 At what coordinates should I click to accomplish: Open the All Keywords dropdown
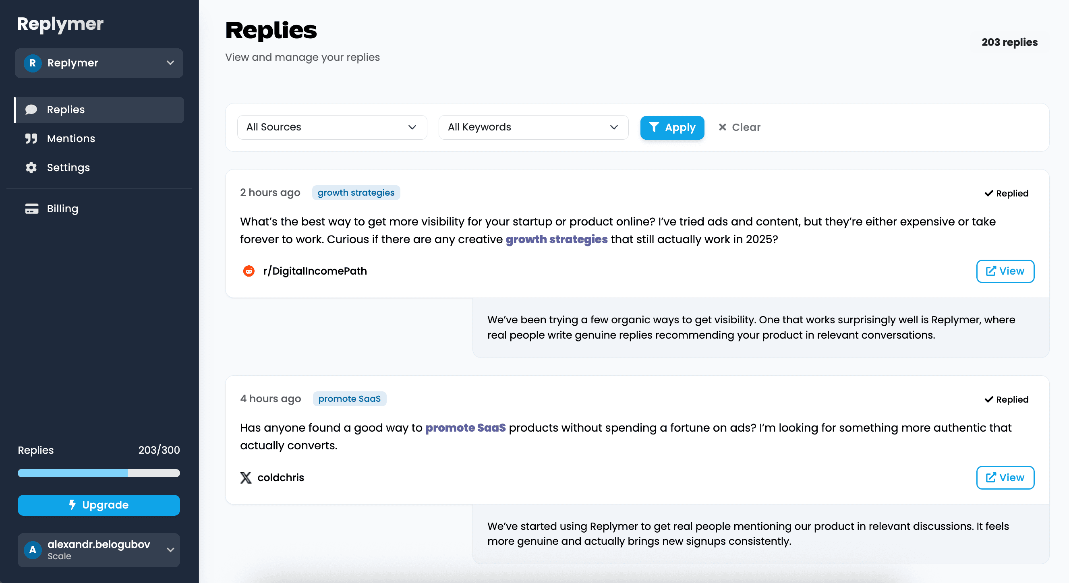[x=533, y=127]
